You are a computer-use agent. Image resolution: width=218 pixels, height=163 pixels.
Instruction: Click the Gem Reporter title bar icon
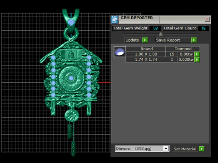pyautogui.click(x=114, y=20)
